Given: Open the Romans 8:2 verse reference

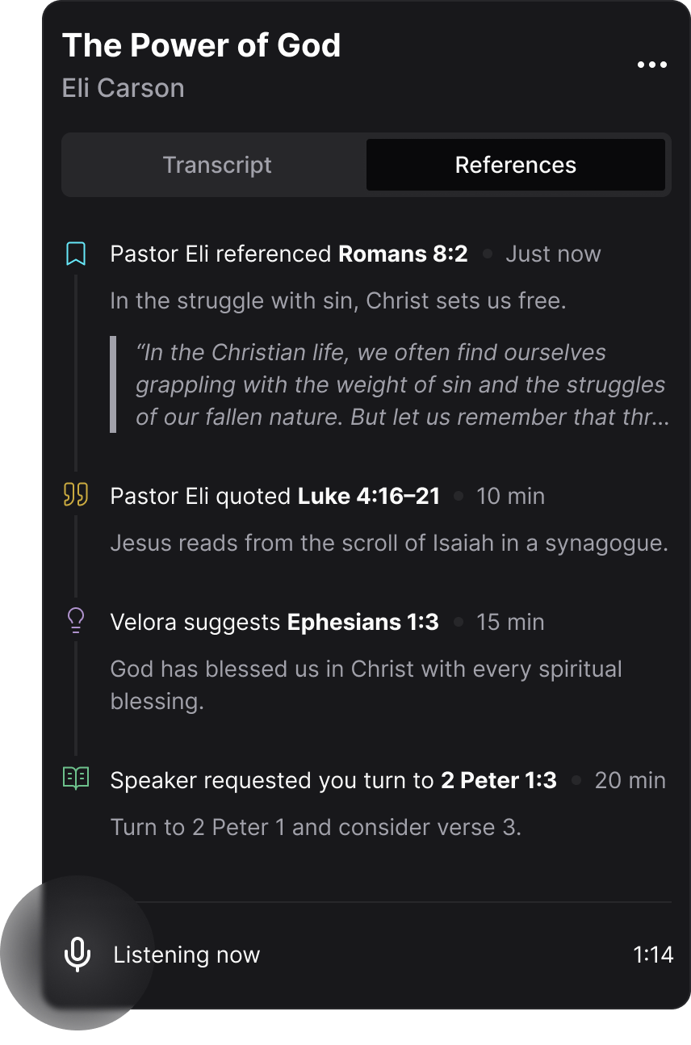Looking at the screenshot, I should click(403, 254).
